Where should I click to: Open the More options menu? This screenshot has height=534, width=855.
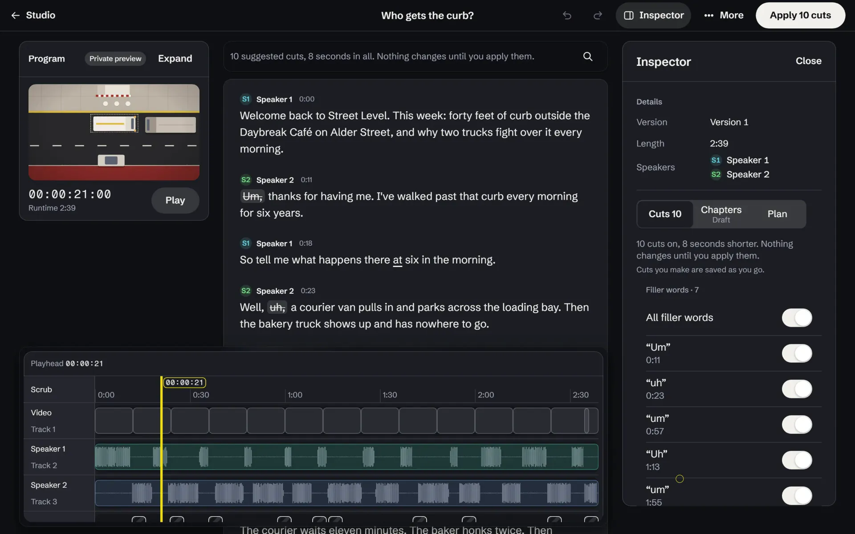point(724,16)
